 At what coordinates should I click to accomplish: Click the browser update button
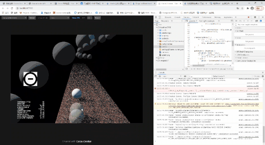259,8
